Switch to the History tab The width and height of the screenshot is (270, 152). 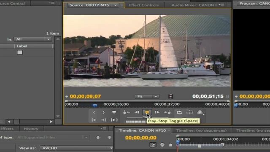tap(31, 129)
